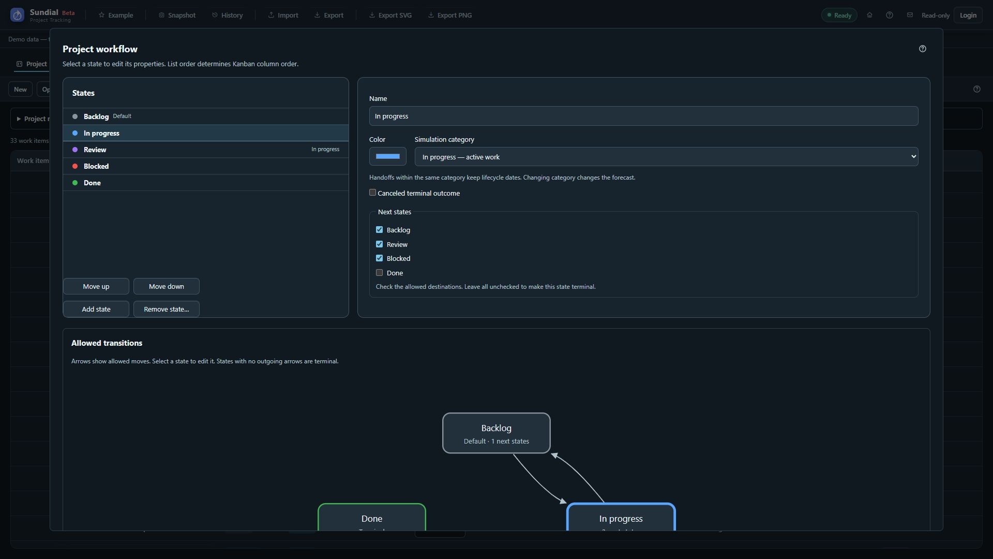993x559 pixels.
Task: Select the Backlog state row
Action: point(206,116)
